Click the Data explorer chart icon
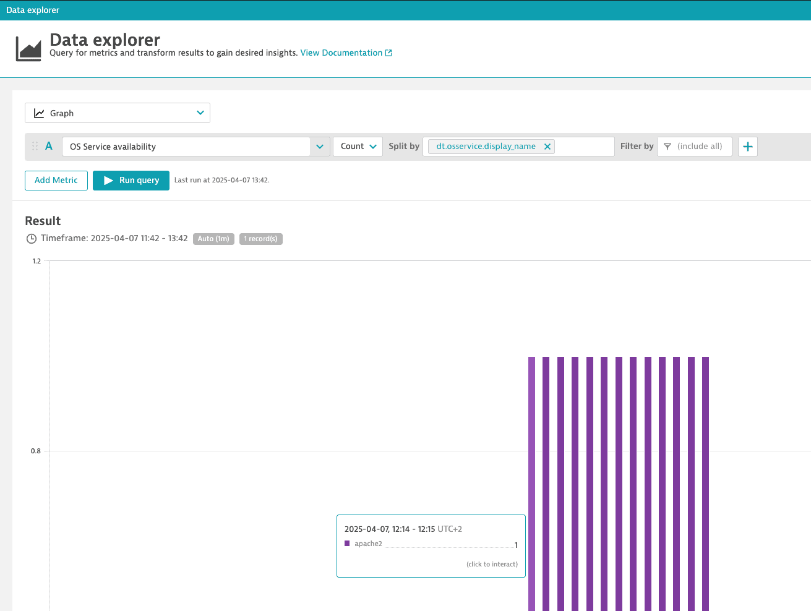This screenshot has width=811, height=611. point(28,45)
